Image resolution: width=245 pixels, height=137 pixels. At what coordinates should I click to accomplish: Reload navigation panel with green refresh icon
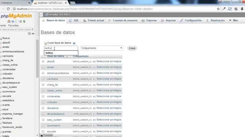tap(24, 21)
